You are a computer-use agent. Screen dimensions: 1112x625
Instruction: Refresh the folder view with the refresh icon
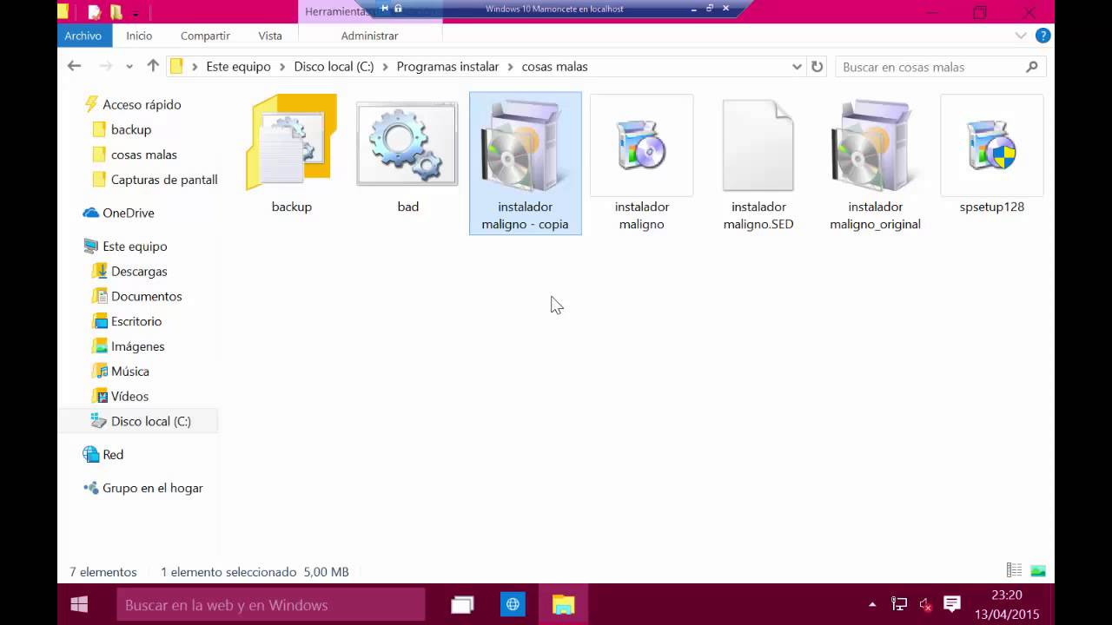click(x=817, y=66)
